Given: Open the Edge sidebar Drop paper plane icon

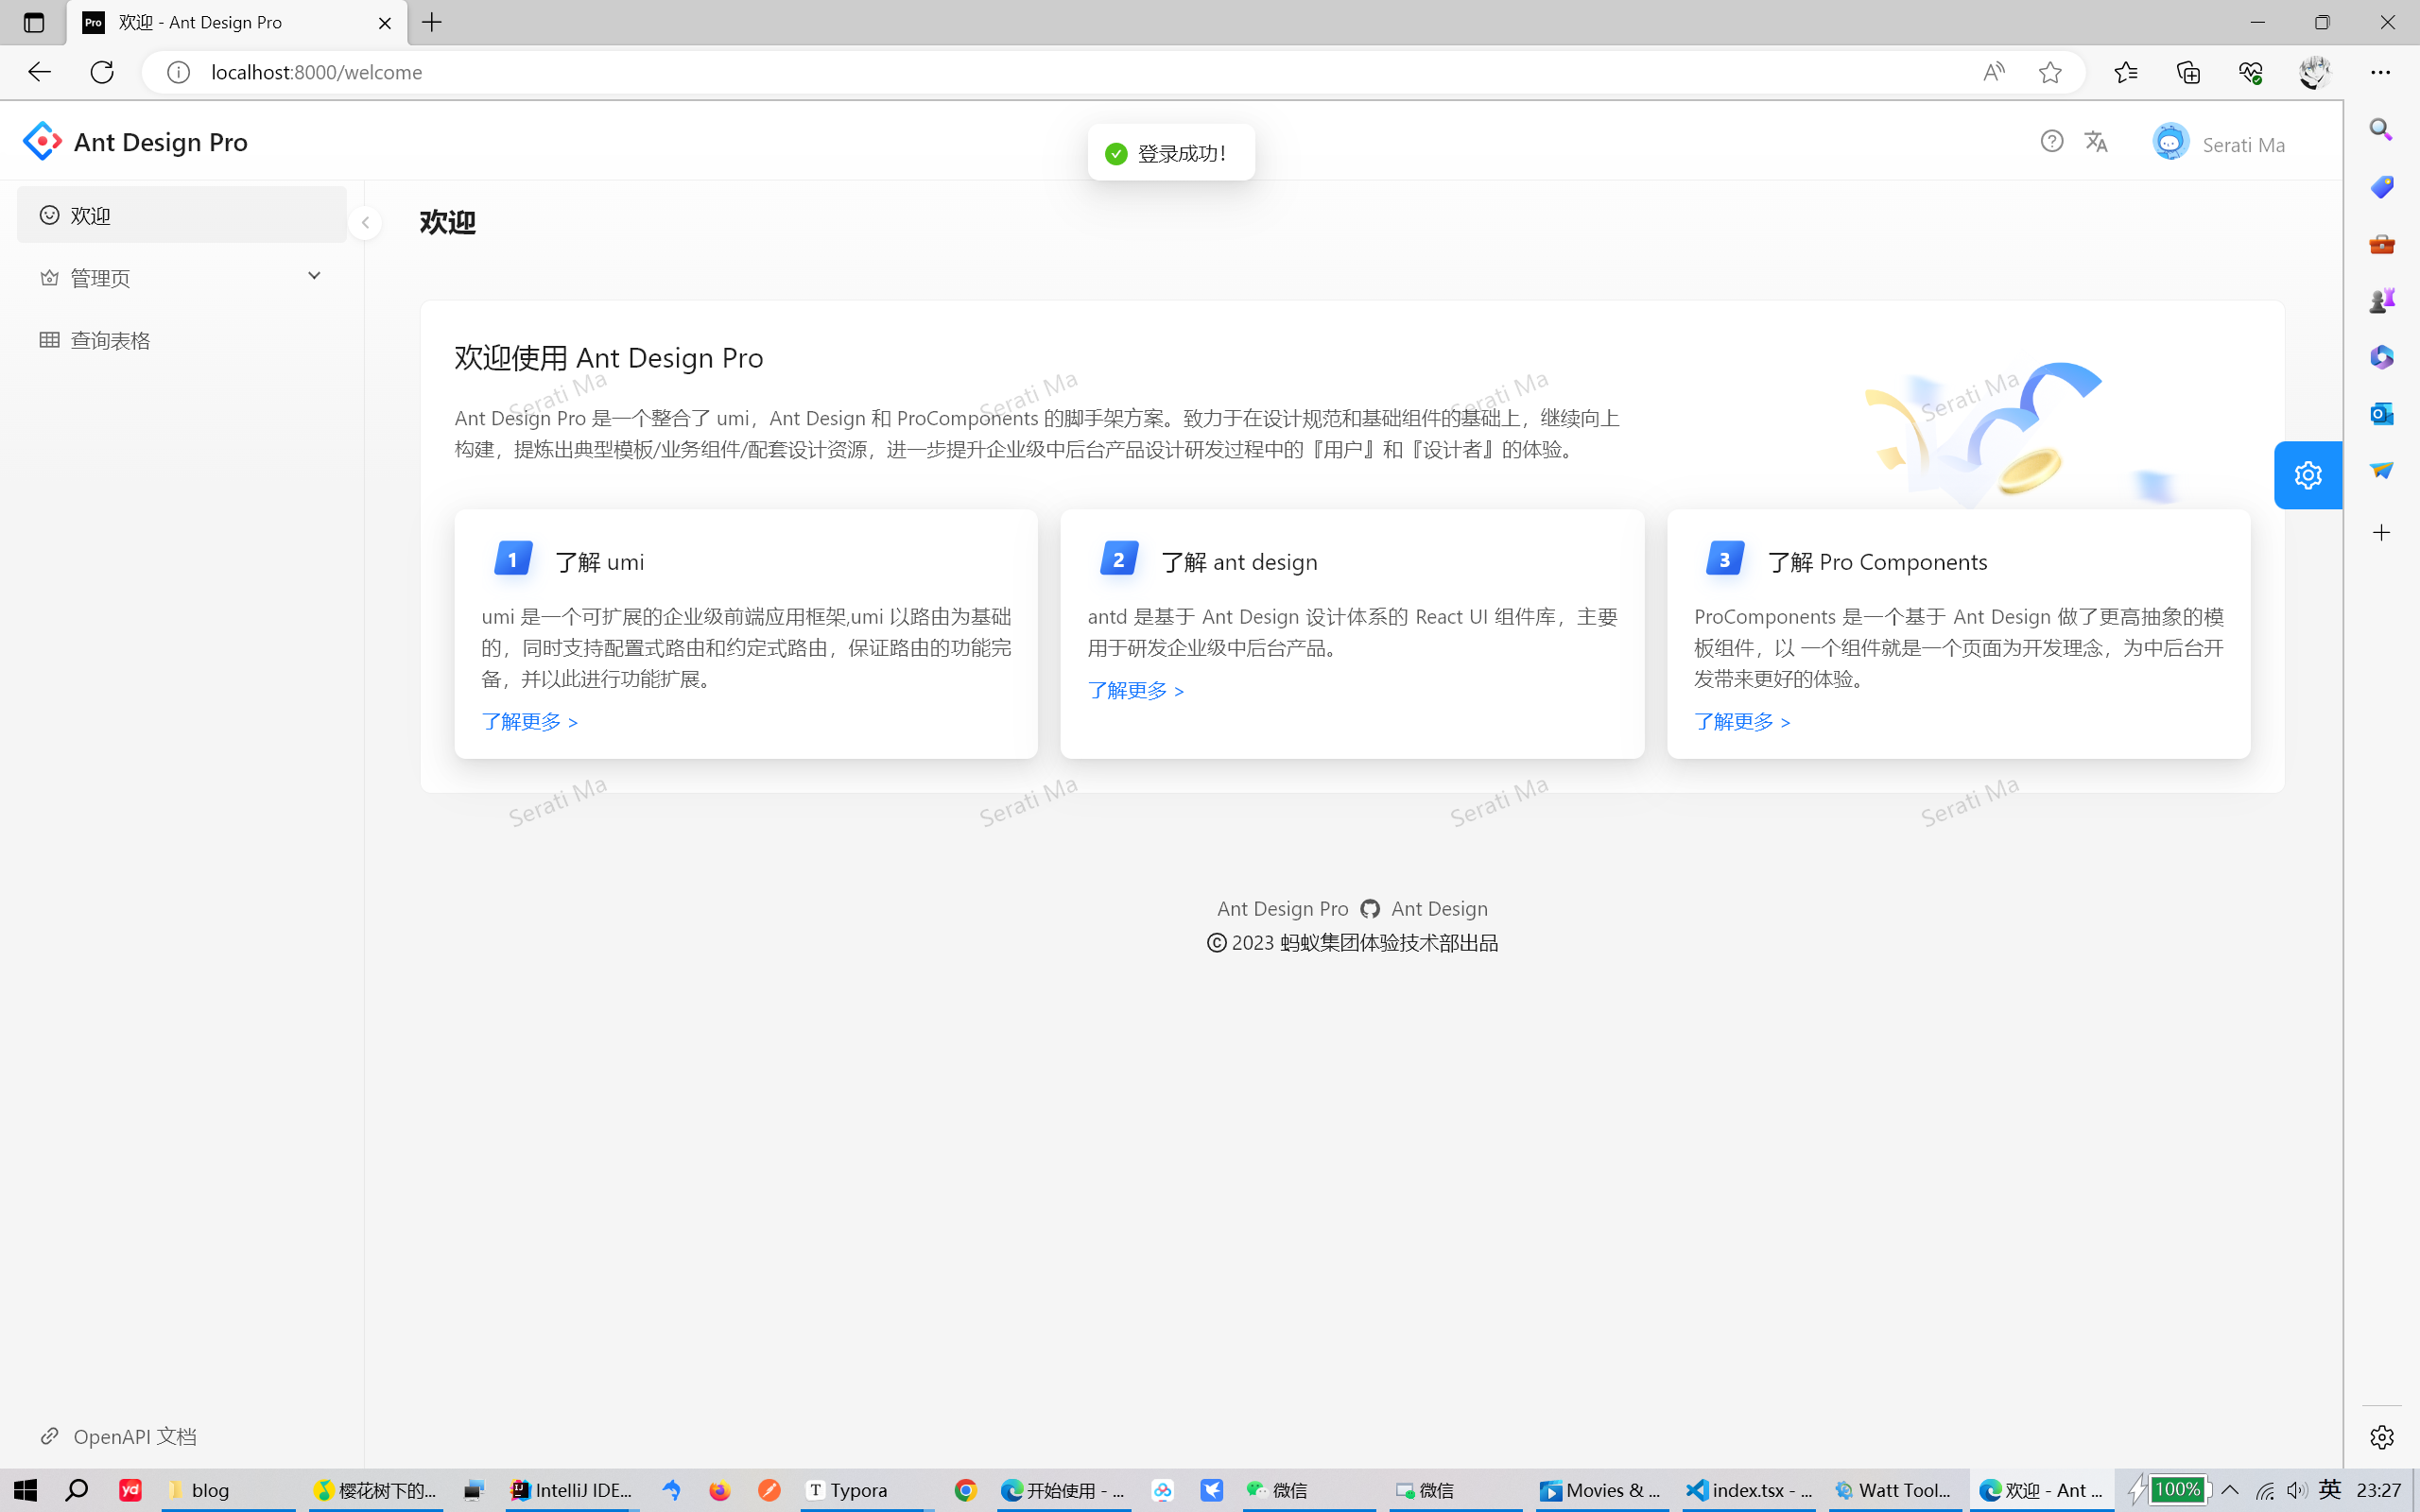Looking at the screenshot, I should [x=2382, y=470].
